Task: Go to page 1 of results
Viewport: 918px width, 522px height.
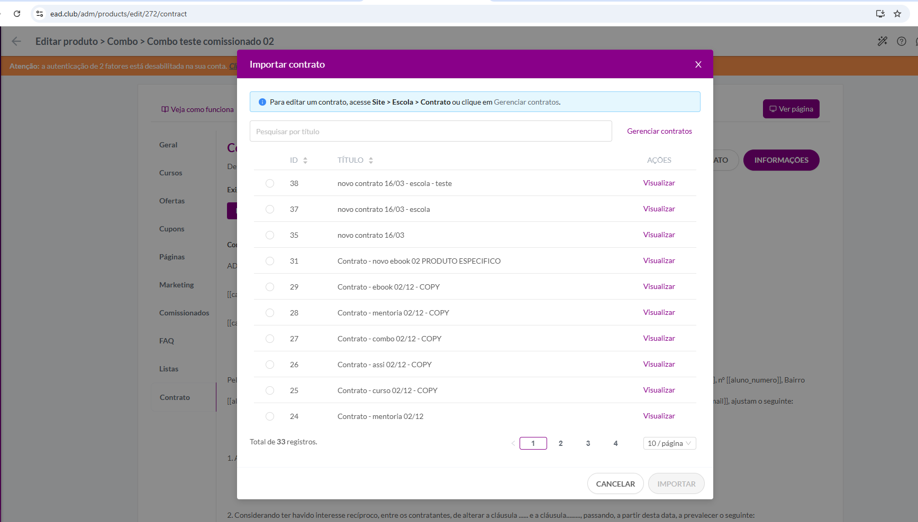Action: point(533,443)
